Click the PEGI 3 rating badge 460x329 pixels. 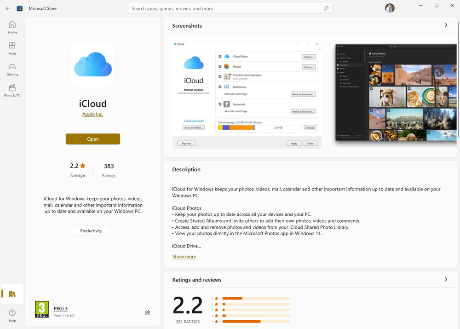[x=42, y=309]
